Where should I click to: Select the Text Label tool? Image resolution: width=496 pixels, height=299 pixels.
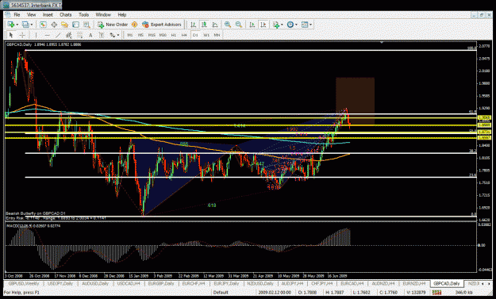click(x=102, y=35)
